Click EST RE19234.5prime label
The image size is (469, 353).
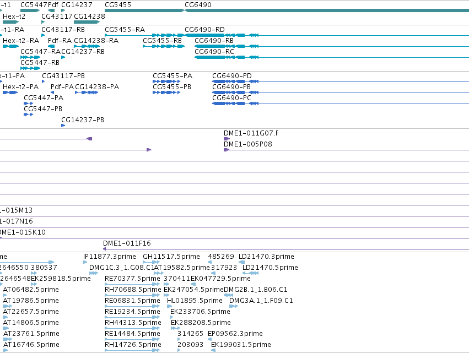click(132, 312)
